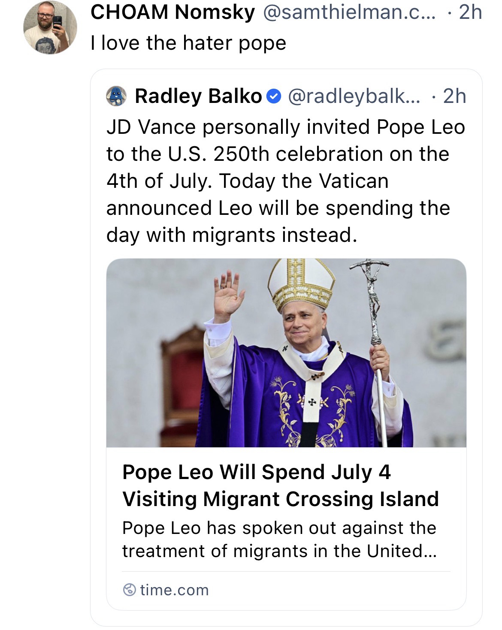Viewport: 502px width, 630px height.
Task: Open the @radleybalk handle link
Action: point(355,96)
